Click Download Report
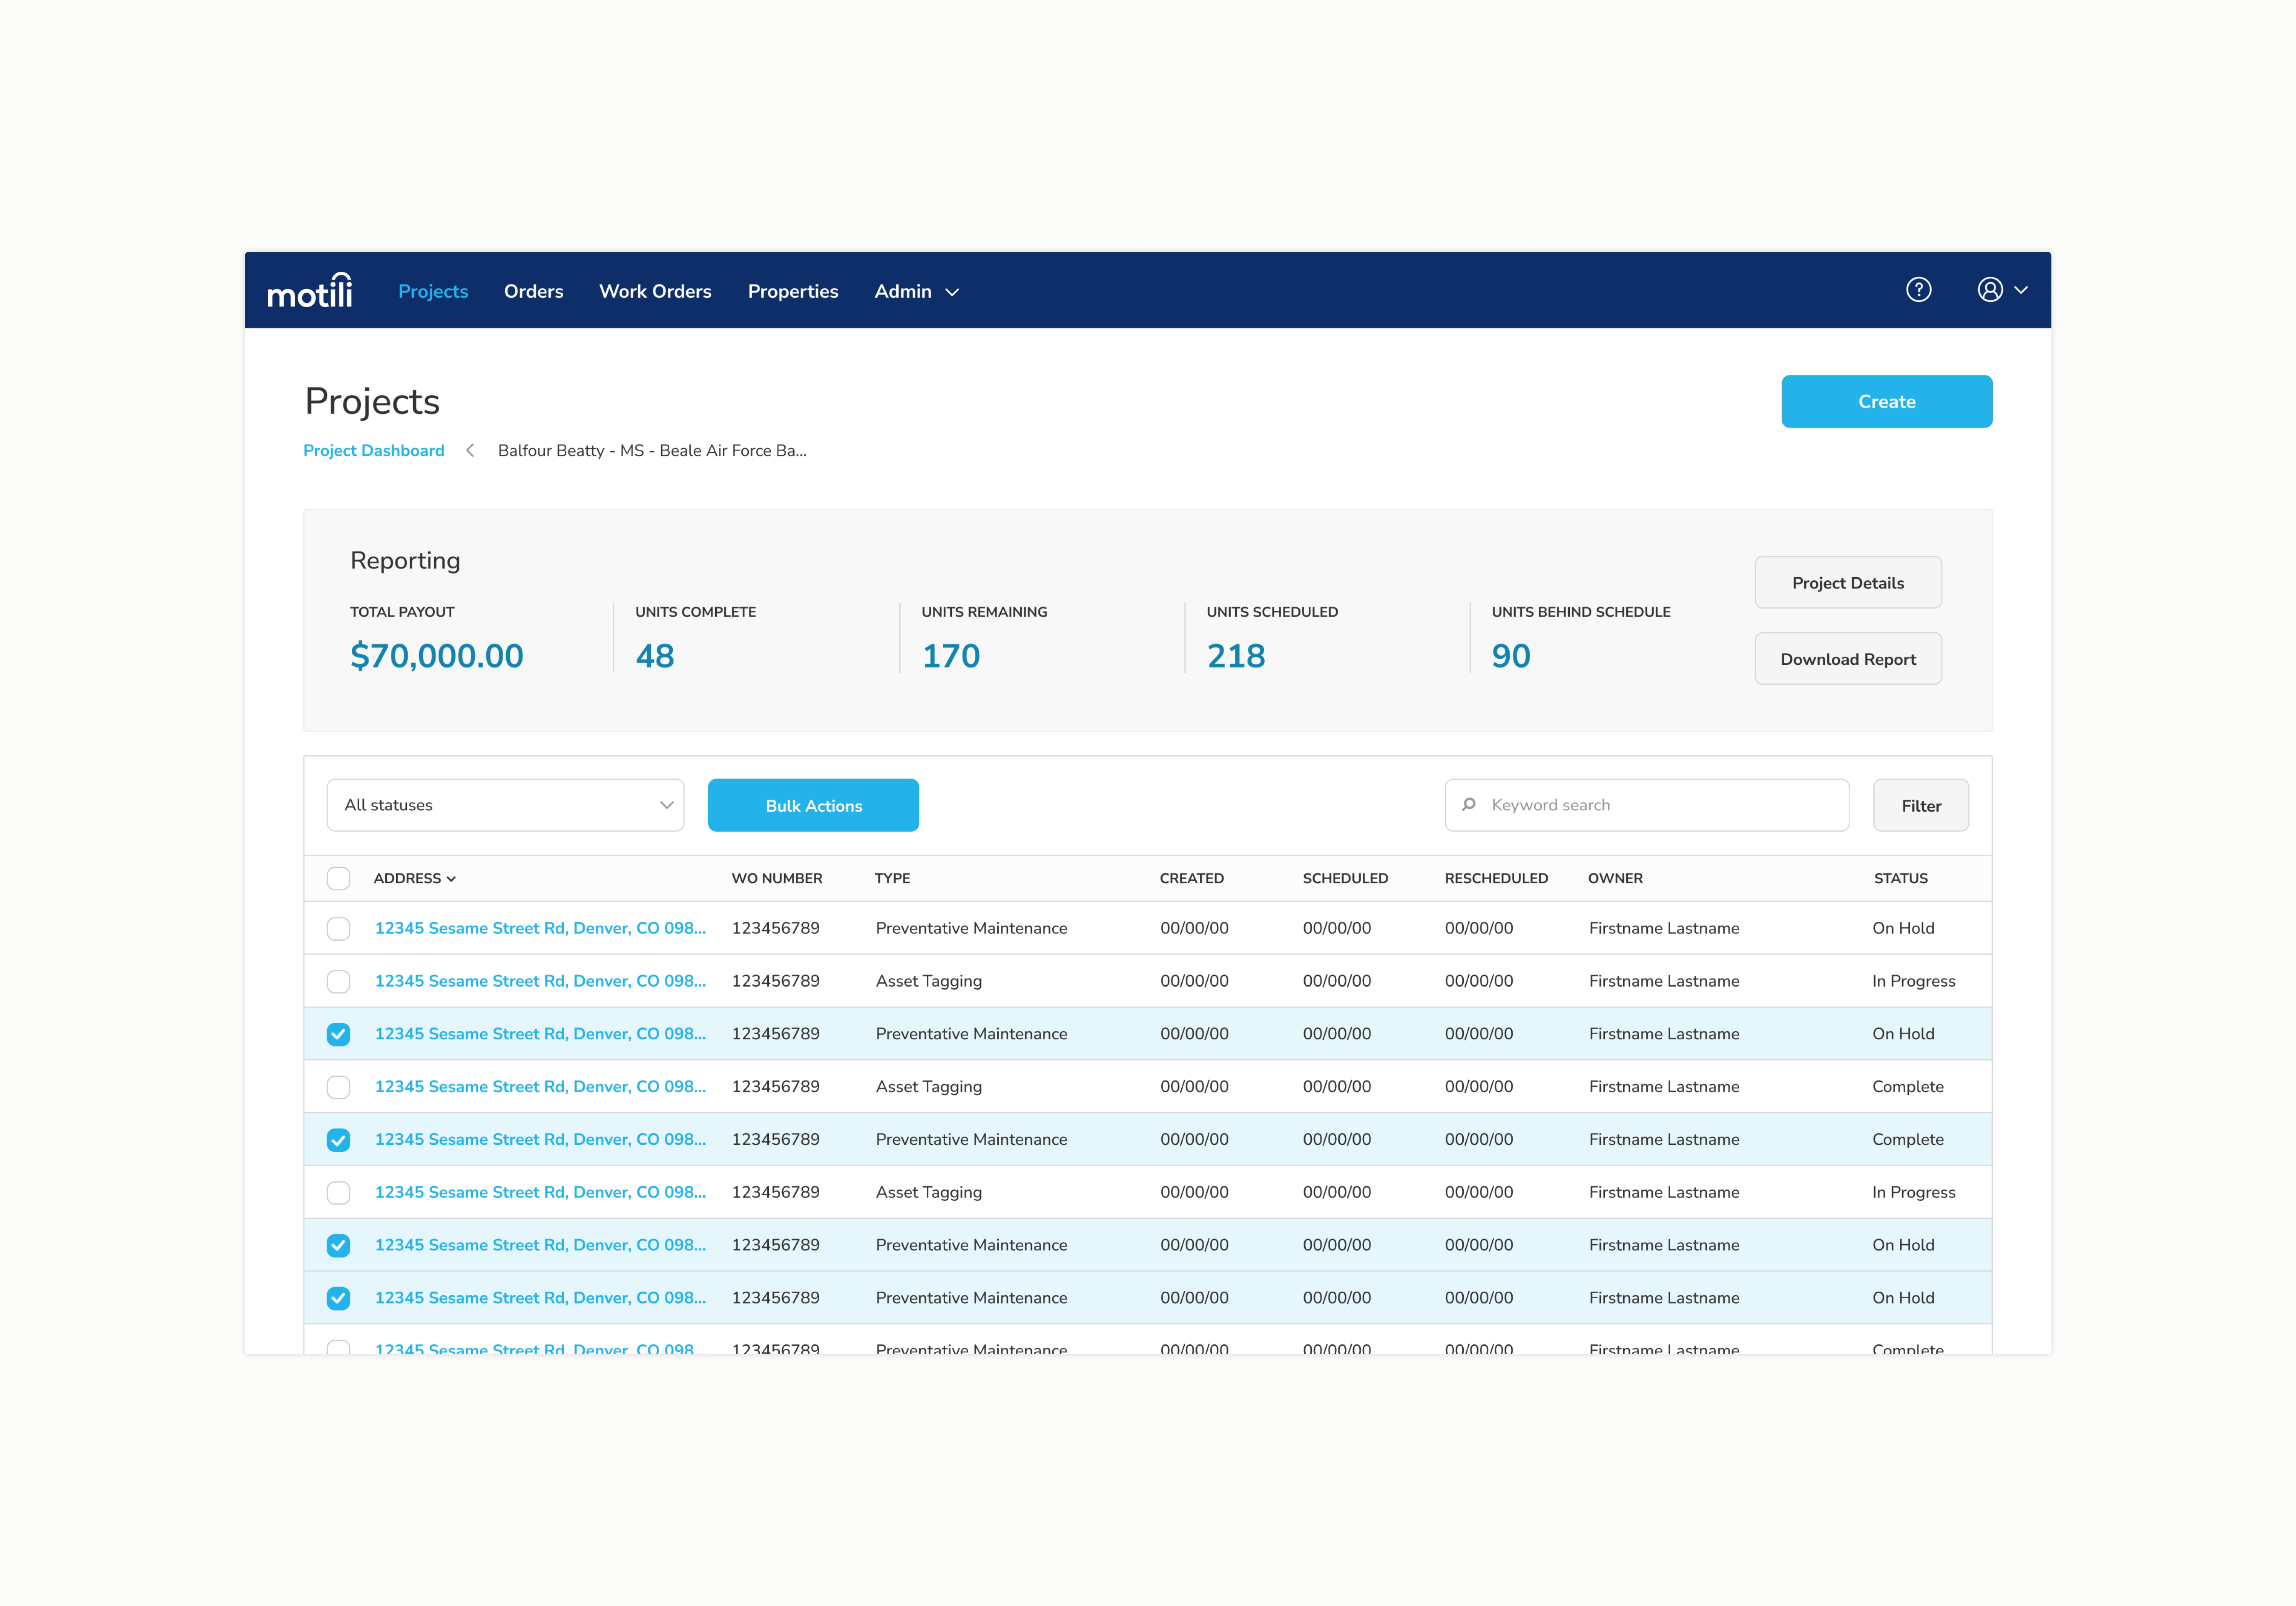The image size is (2296, 1606). pos(1848,658)
